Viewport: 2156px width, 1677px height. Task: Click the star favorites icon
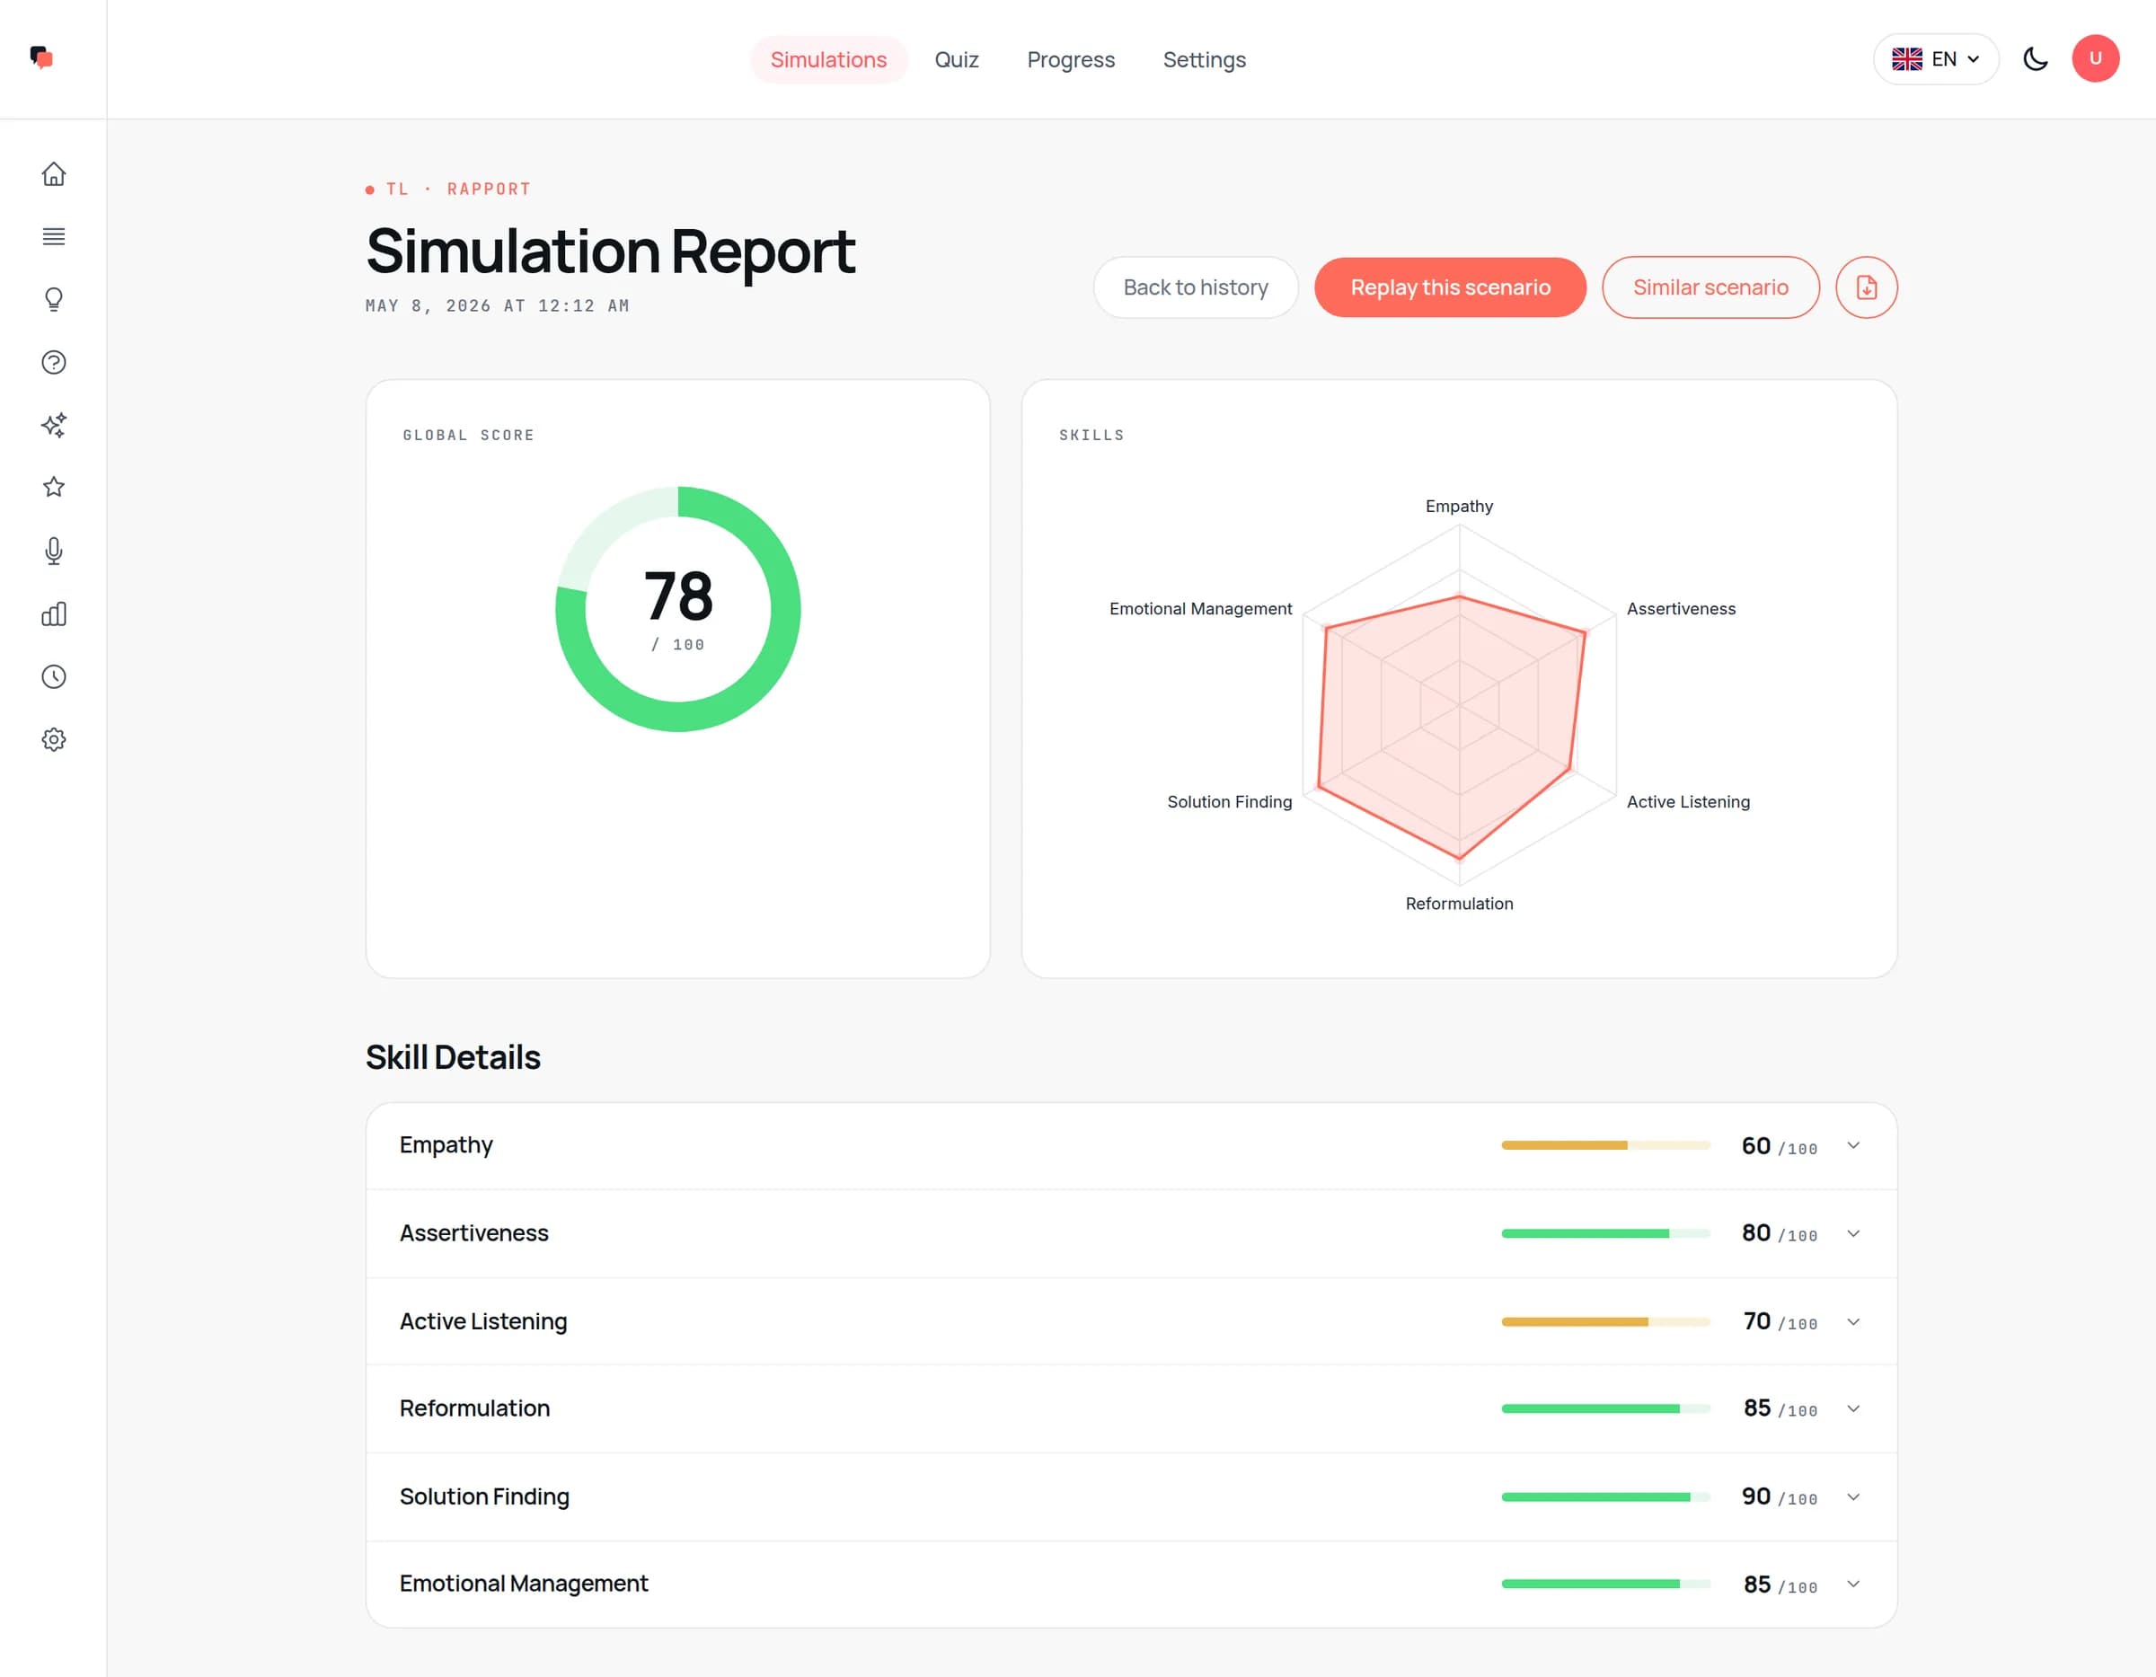click(53, 487)
